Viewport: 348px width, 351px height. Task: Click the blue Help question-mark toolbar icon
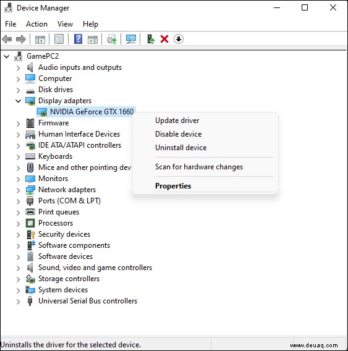[x=78, y=39]
